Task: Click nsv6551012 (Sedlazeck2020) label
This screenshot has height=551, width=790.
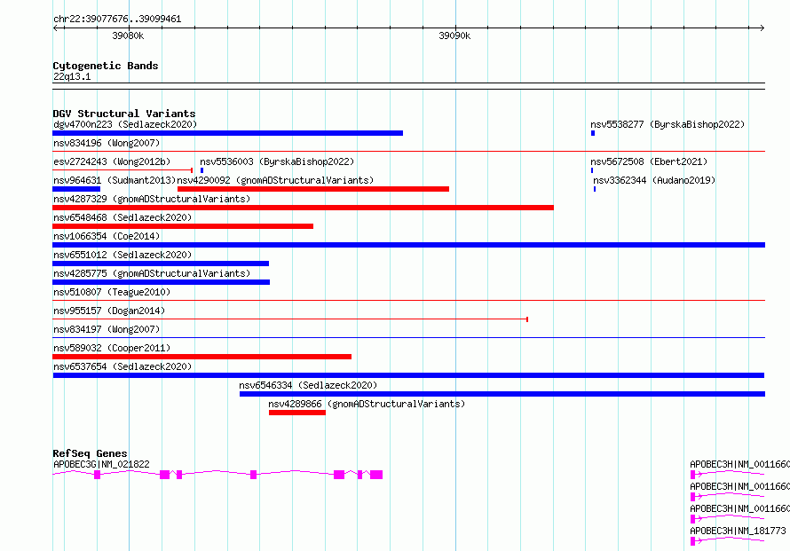Action: click(122, 255)
